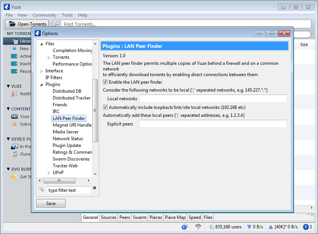Screen dimensions: 318x234
Task: Click the Open Torrents button
Action: [27, 24]
